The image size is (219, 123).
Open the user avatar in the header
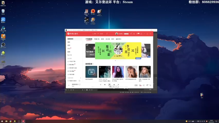click(117, 34)
